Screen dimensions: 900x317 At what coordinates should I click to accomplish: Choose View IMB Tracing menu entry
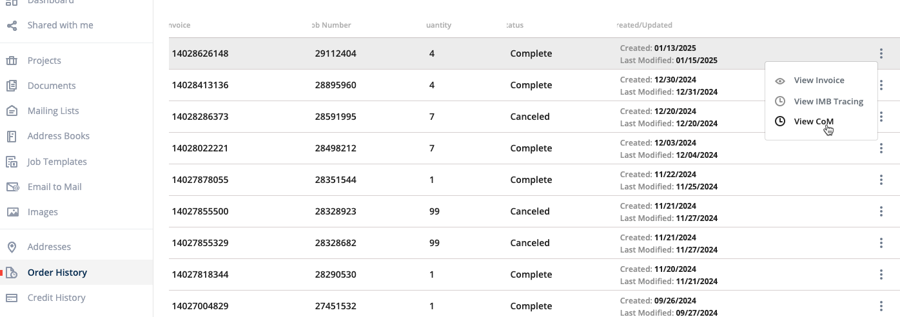coord(828,101)
